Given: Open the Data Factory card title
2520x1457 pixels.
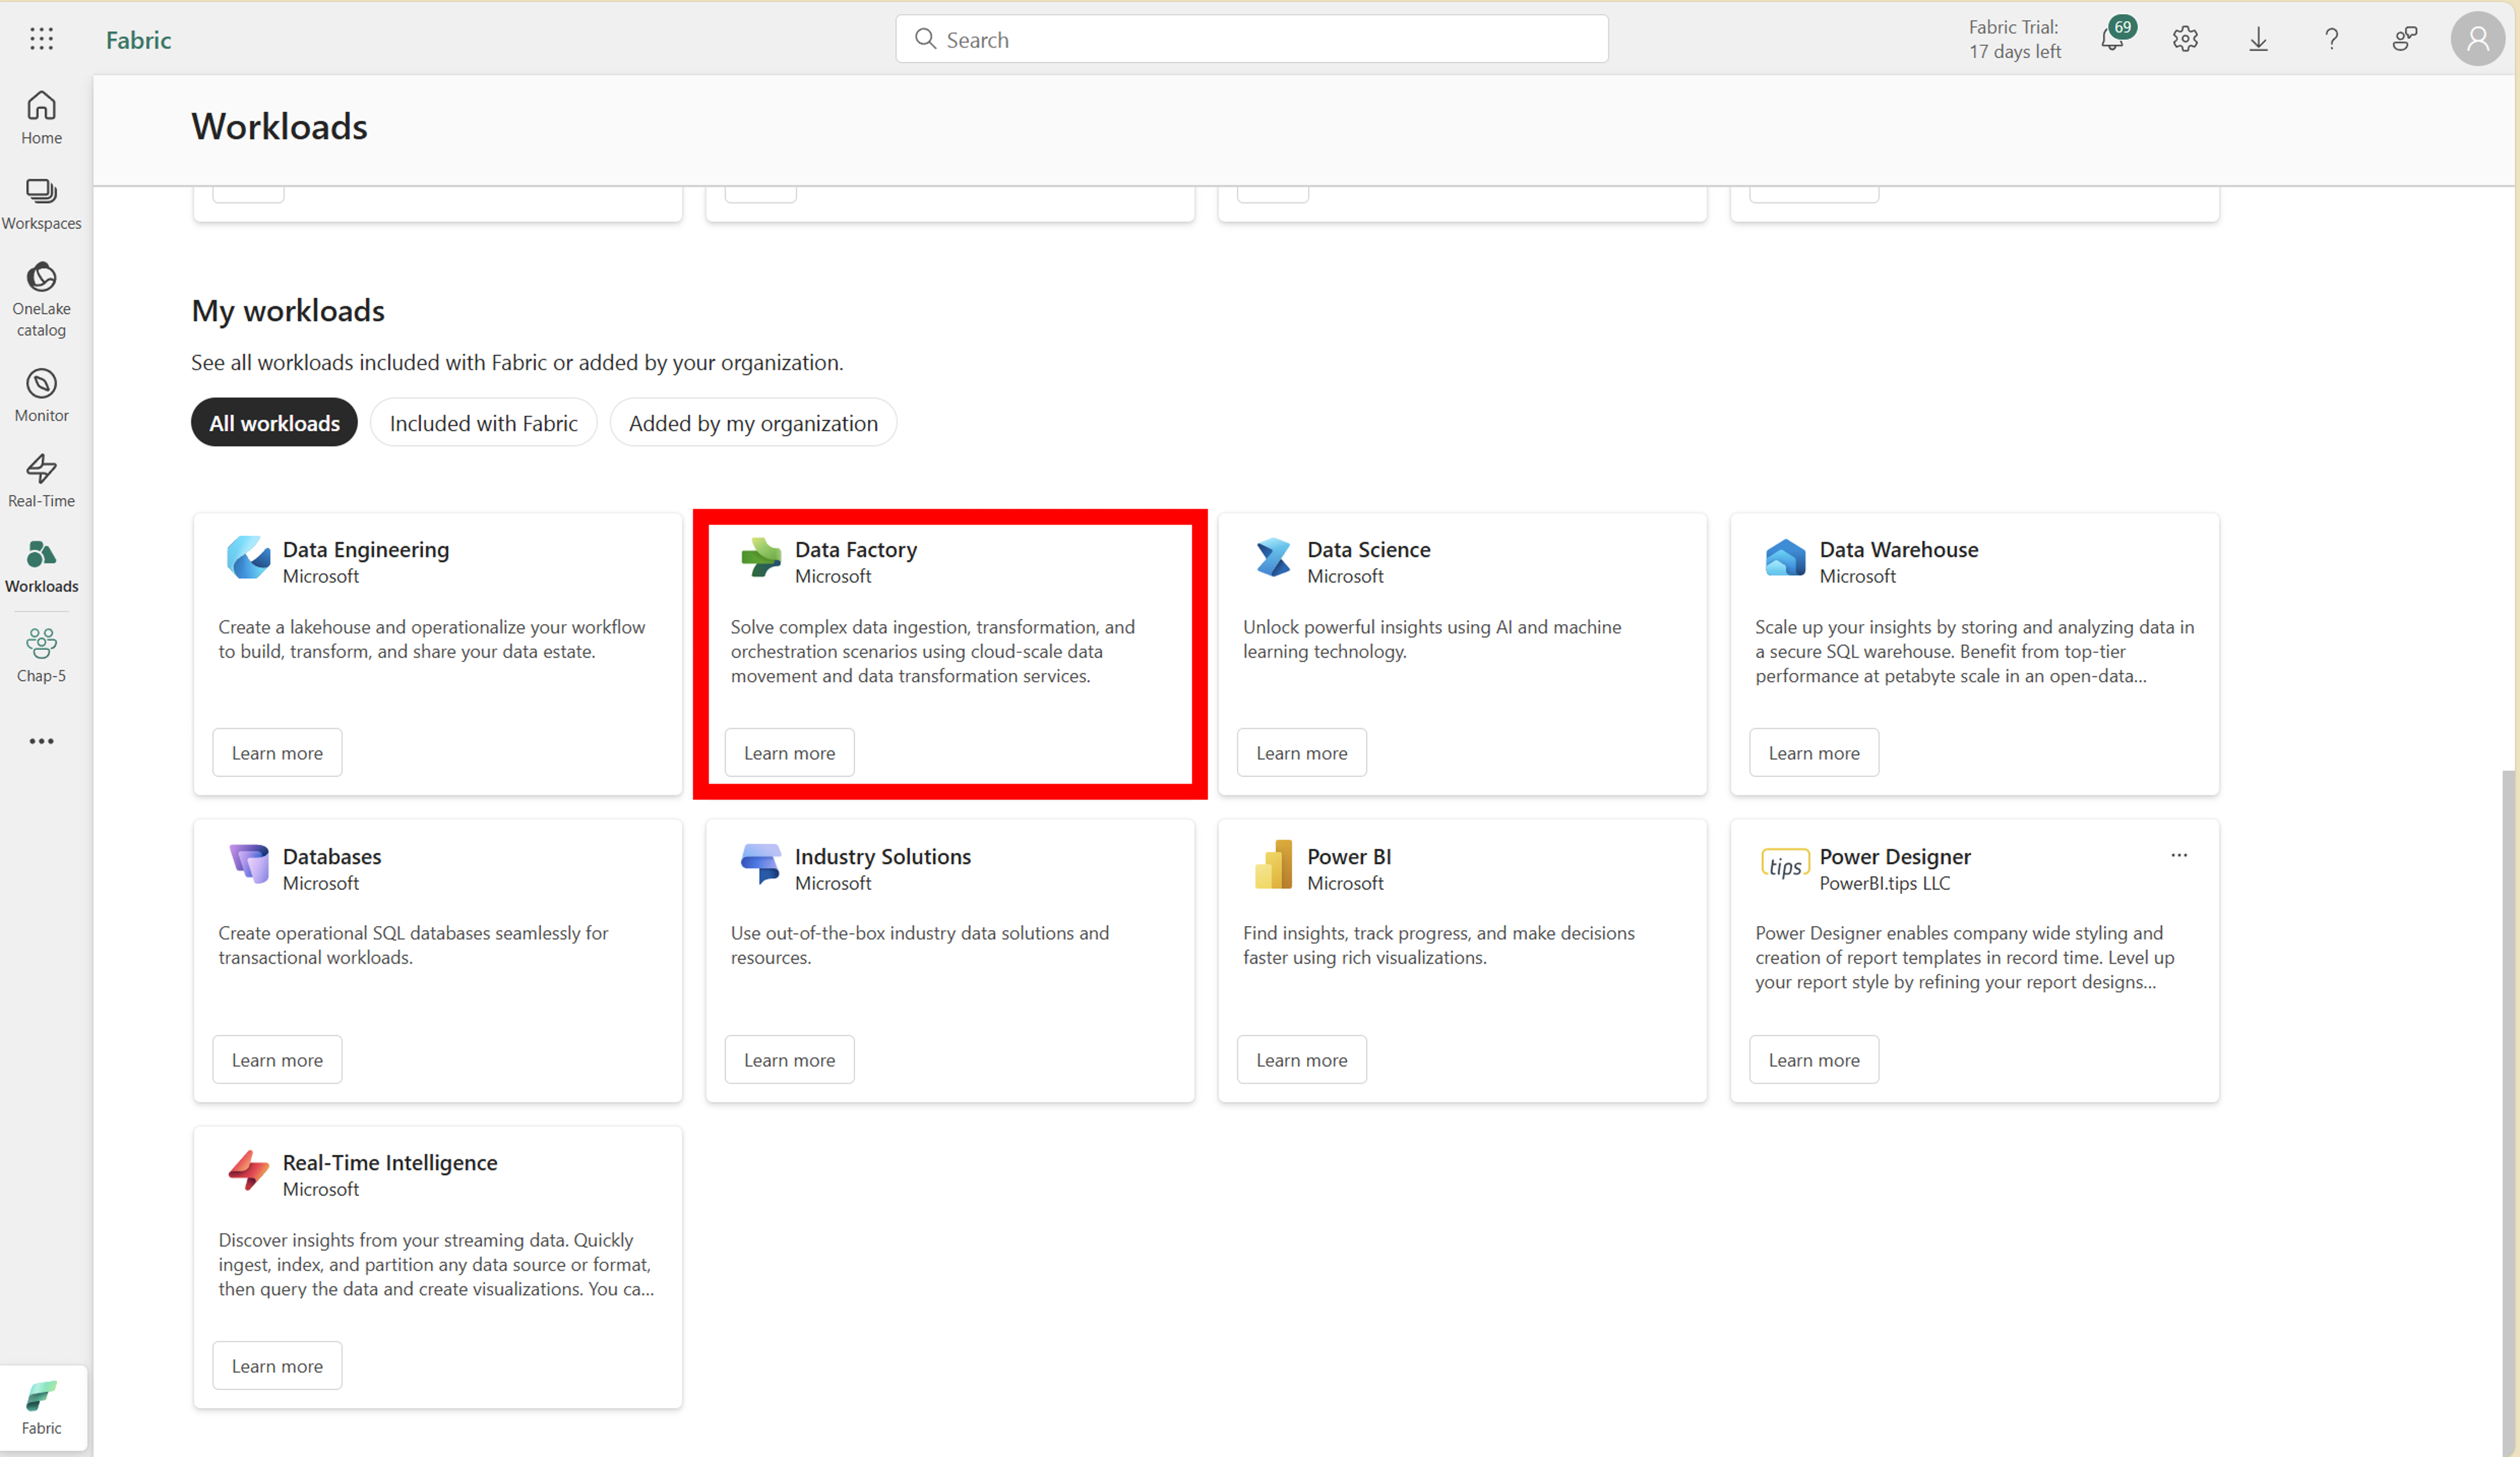Looking at the screenshot, I should click(856, 550).
